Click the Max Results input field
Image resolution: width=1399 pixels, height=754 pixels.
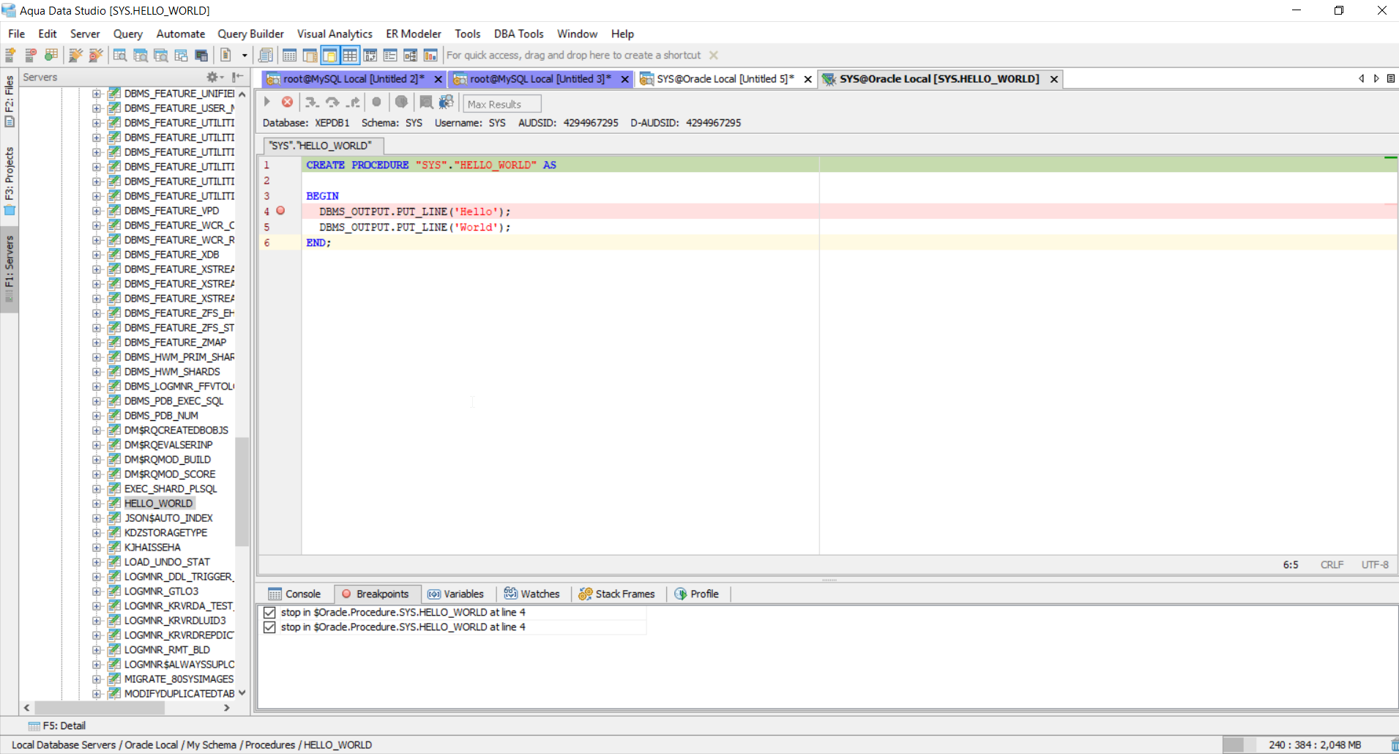pyautogui.click(x=502, y=104)
